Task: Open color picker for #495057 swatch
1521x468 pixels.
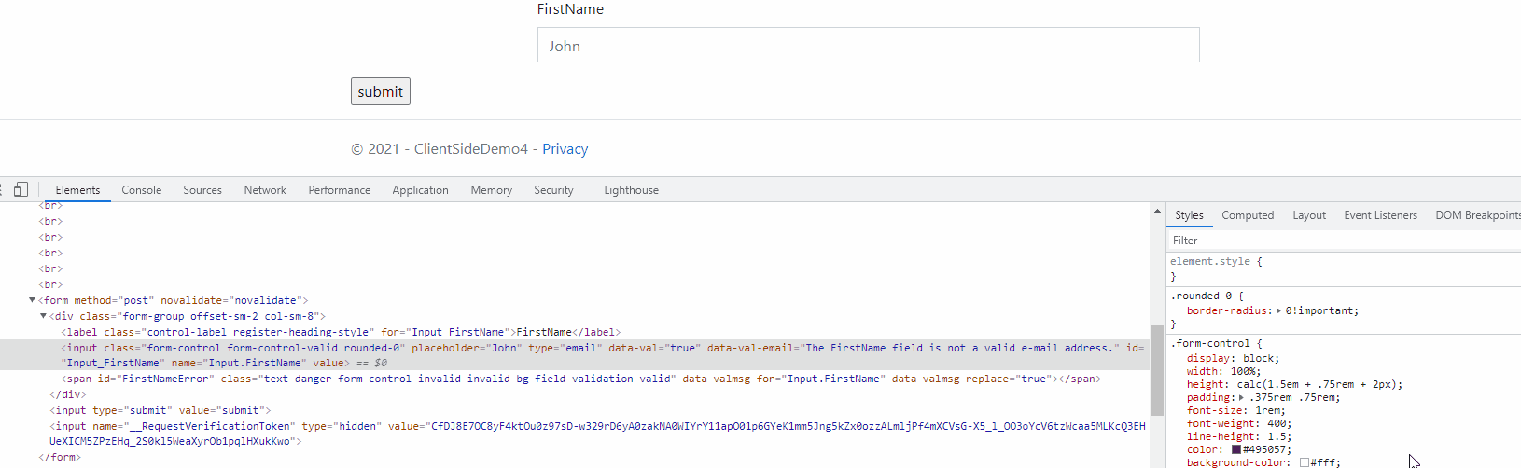Action: coord(1236,449)
